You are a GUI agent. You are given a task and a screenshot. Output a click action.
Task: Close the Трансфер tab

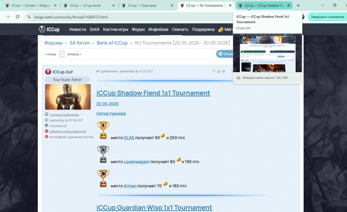tap(172, 5)
